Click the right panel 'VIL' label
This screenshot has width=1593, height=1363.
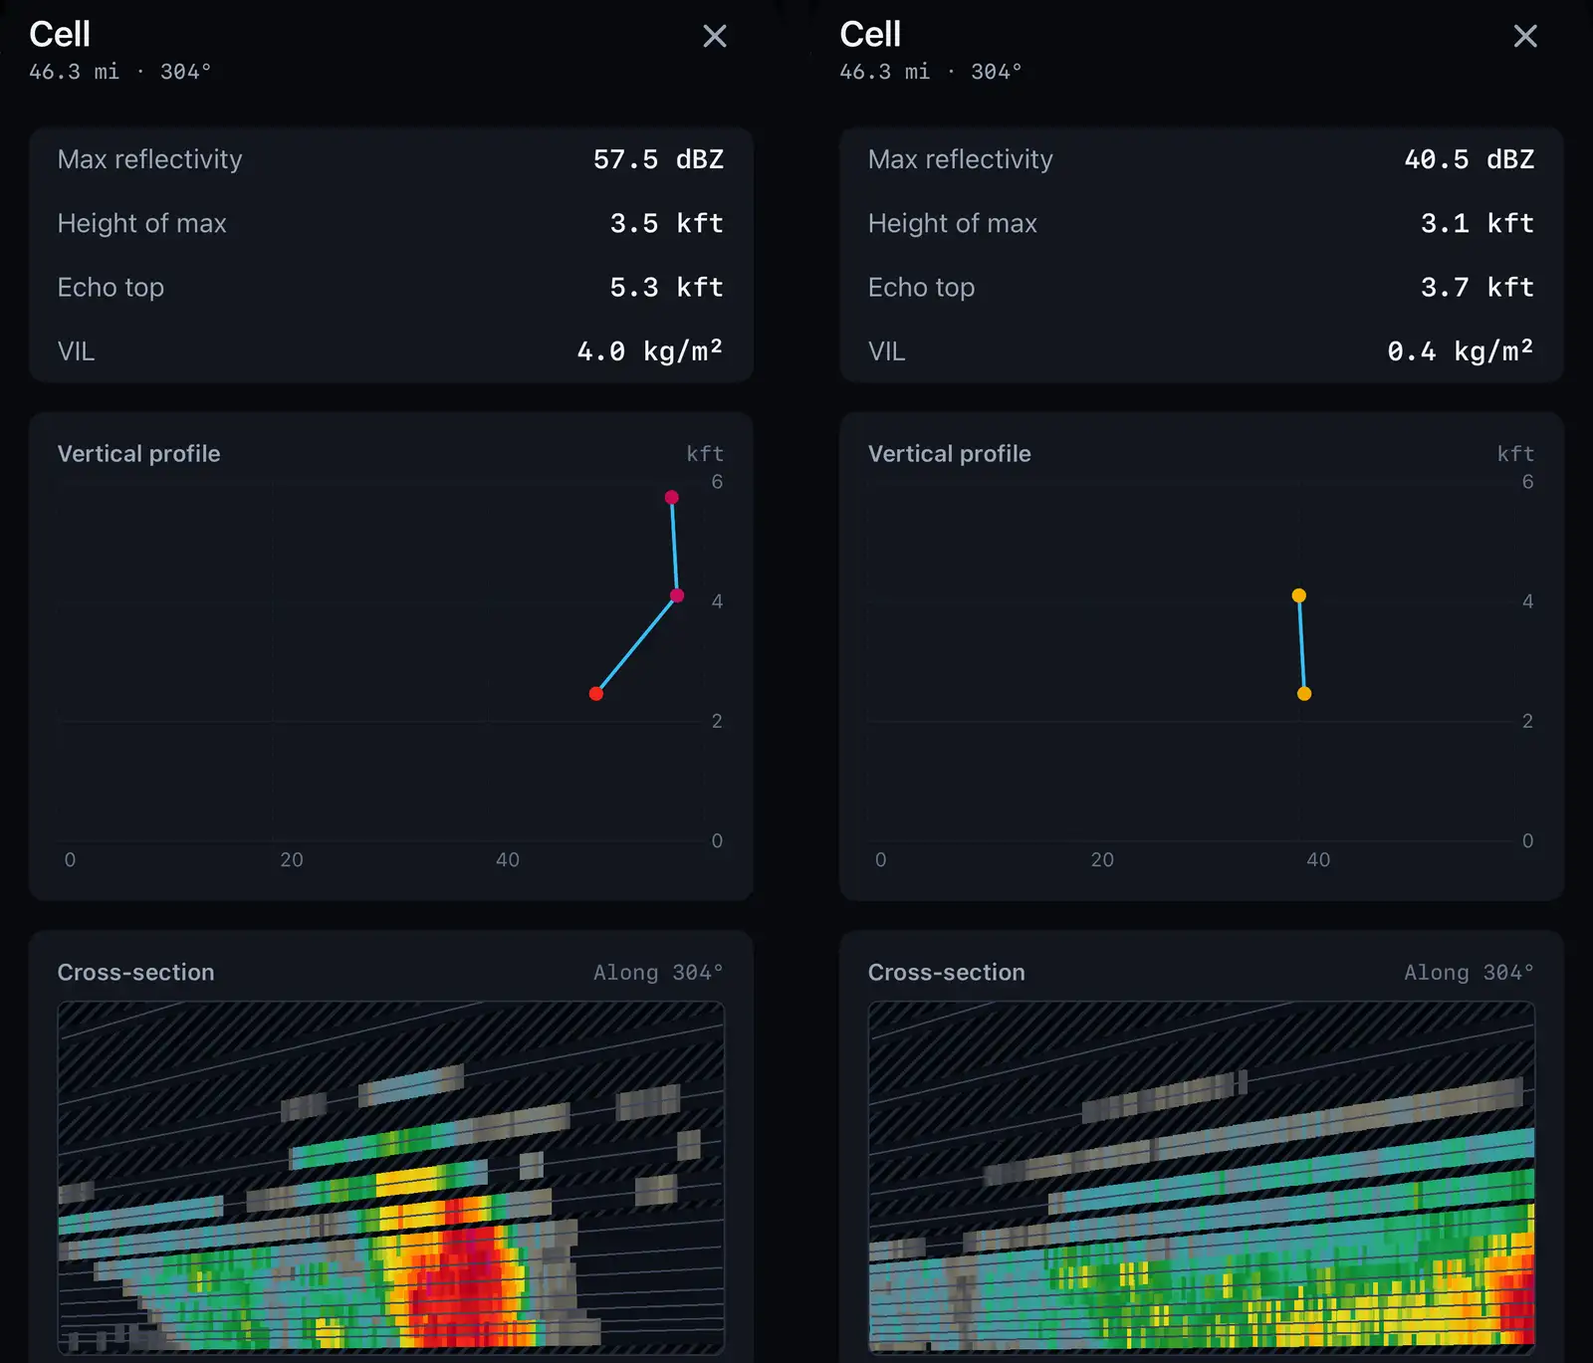pos(886,351)
